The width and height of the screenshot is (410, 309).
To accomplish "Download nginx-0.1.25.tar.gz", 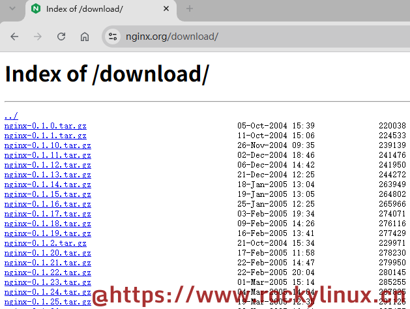I will tap(48, 302).
